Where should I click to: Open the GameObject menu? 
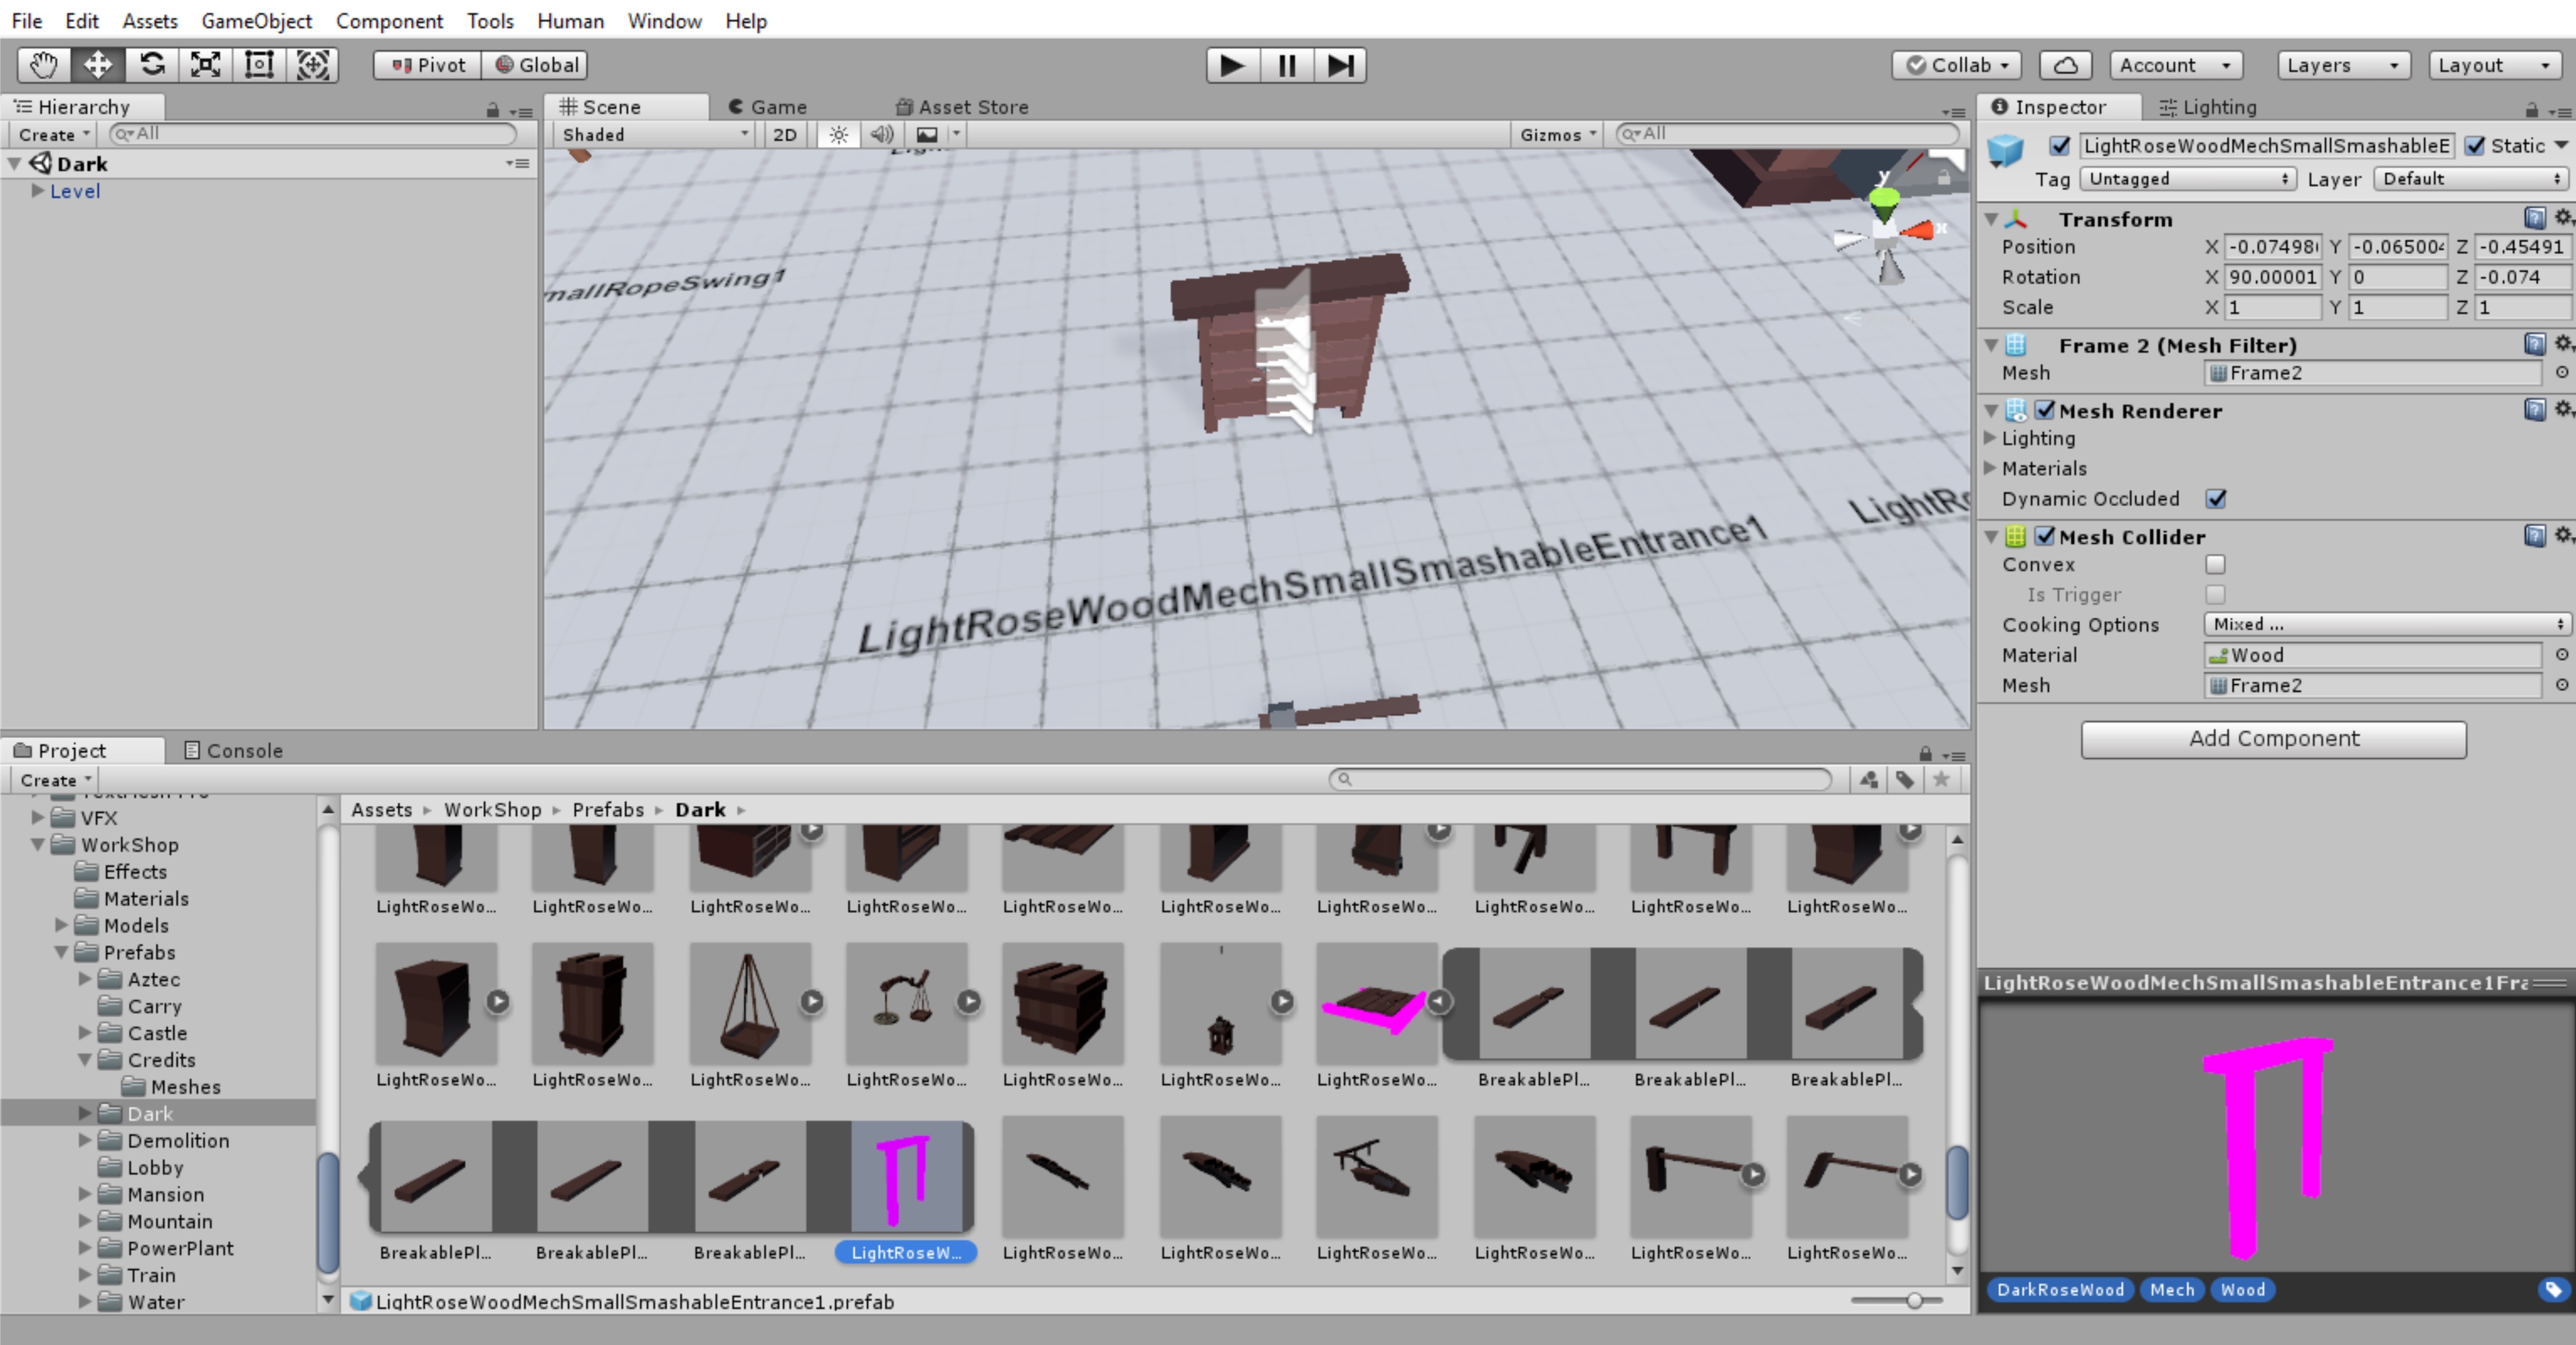[x=256, y=21]
